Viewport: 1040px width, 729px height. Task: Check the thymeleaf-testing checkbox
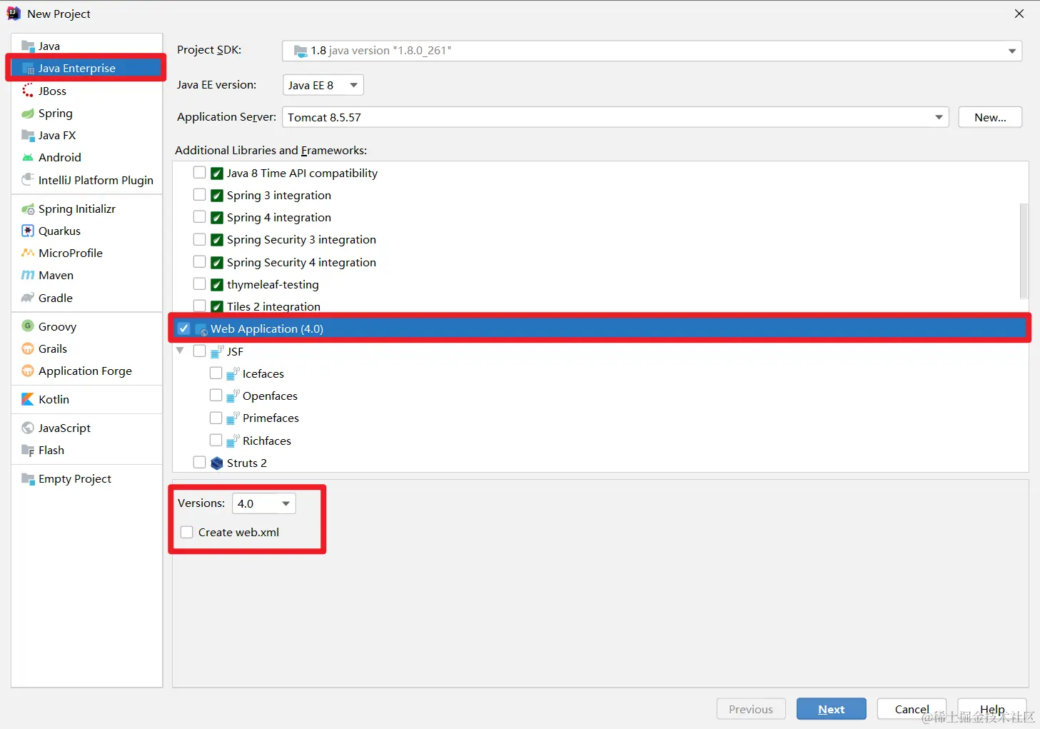pyautogui.click(x=200, y=284)
